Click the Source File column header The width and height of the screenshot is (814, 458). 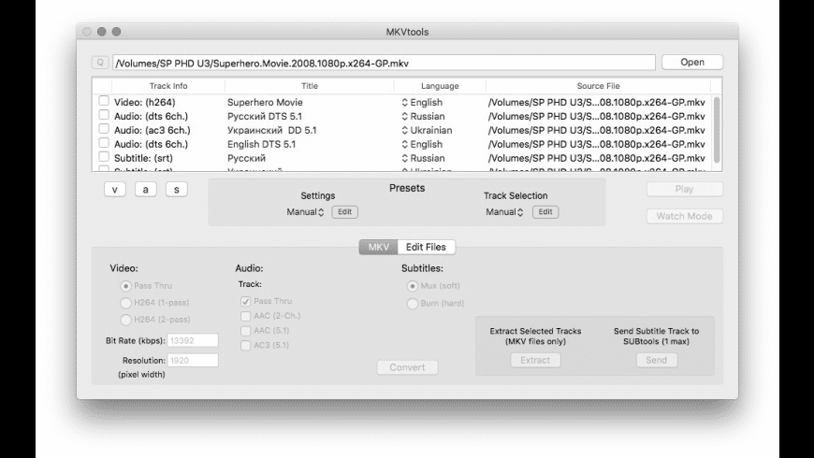coord(598,86)
